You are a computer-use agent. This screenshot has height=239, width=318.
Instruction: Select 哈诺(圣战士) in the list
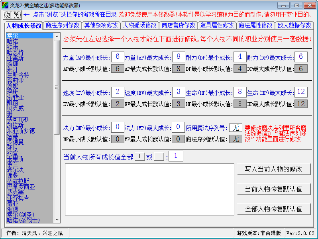coord(30,220)
